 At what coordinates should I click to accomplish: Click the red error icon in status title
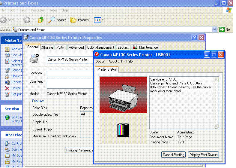[x=97, y=54]
